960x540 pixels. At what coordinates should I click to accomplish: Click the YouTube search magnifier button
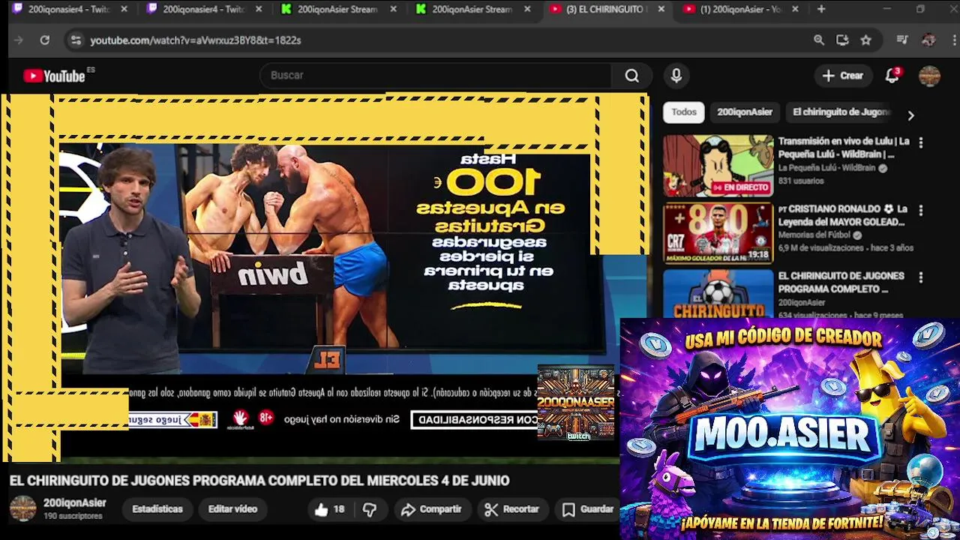click(x=632, y=75)
